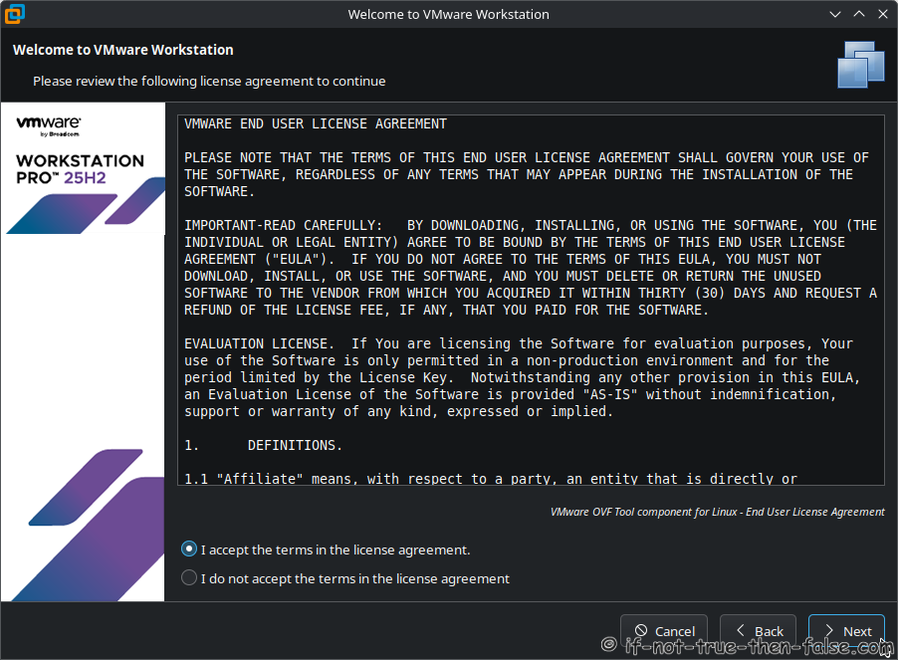The width and height of the screenshot is (898, 660).
Task: Close the VMware Workstation dialog
Action: pos(883,14)
